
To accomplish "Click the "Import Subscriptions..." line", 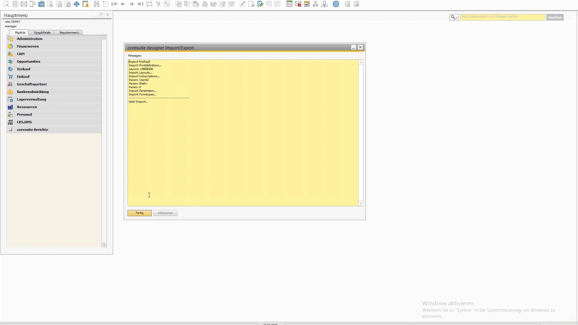I will point(144,76).
